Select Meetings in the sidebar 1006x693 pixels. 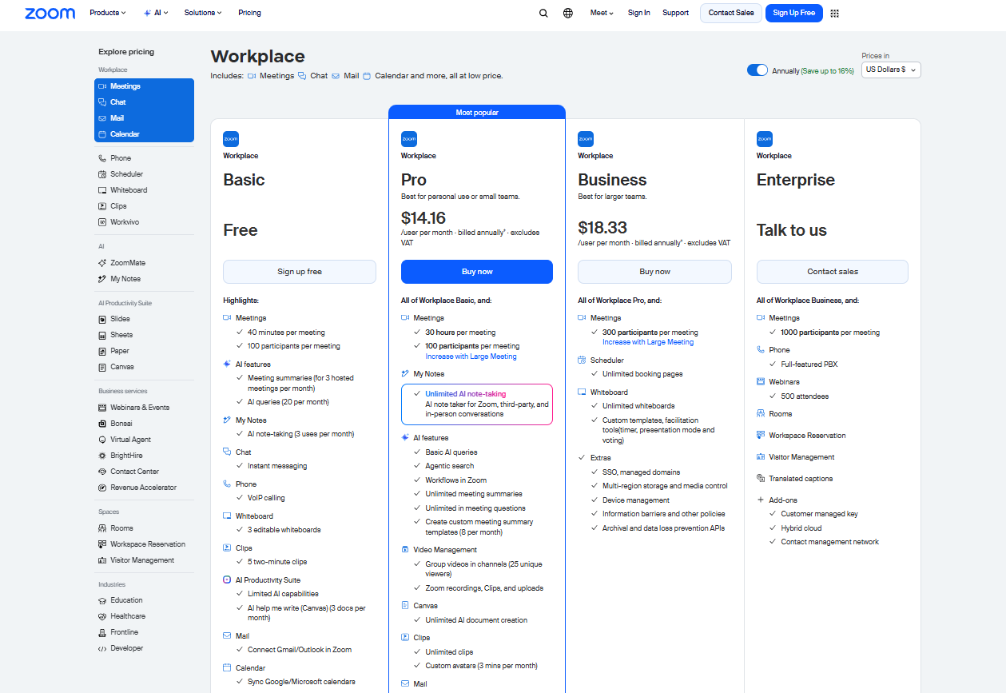[144, 86]
